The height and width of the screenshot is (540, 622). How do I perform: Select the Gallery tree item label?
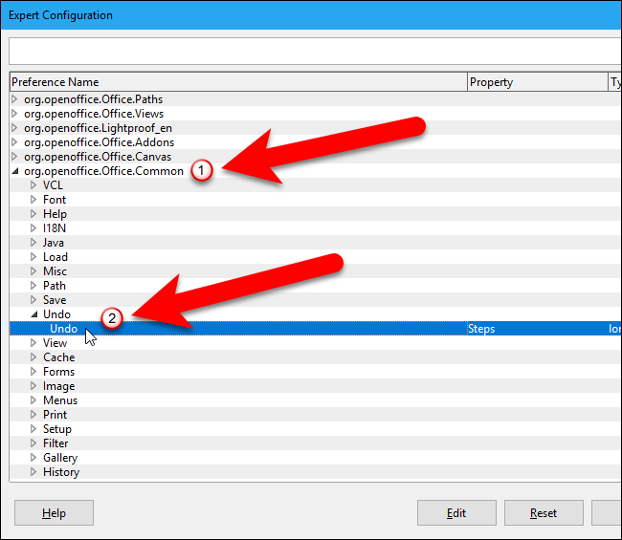(60, 458)
